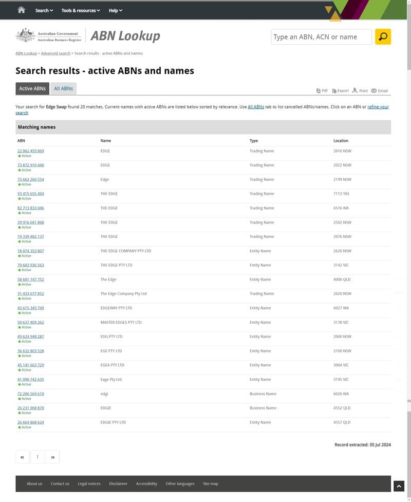Image resolution: width=411 pixels, height=502 pixels.
Task: Open Advanced search breadcrumb link
Action: pos(55,53)
